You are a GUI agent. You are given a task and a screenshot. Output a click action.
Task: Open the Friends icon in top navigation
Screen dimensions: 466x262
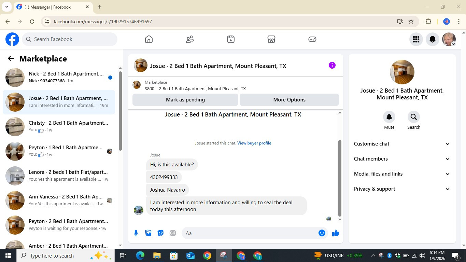[190, 39]
